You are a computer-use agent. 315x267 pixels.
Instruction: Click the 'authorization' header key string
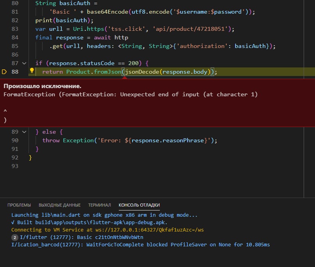pyautogui.click(x=202, y=46)
